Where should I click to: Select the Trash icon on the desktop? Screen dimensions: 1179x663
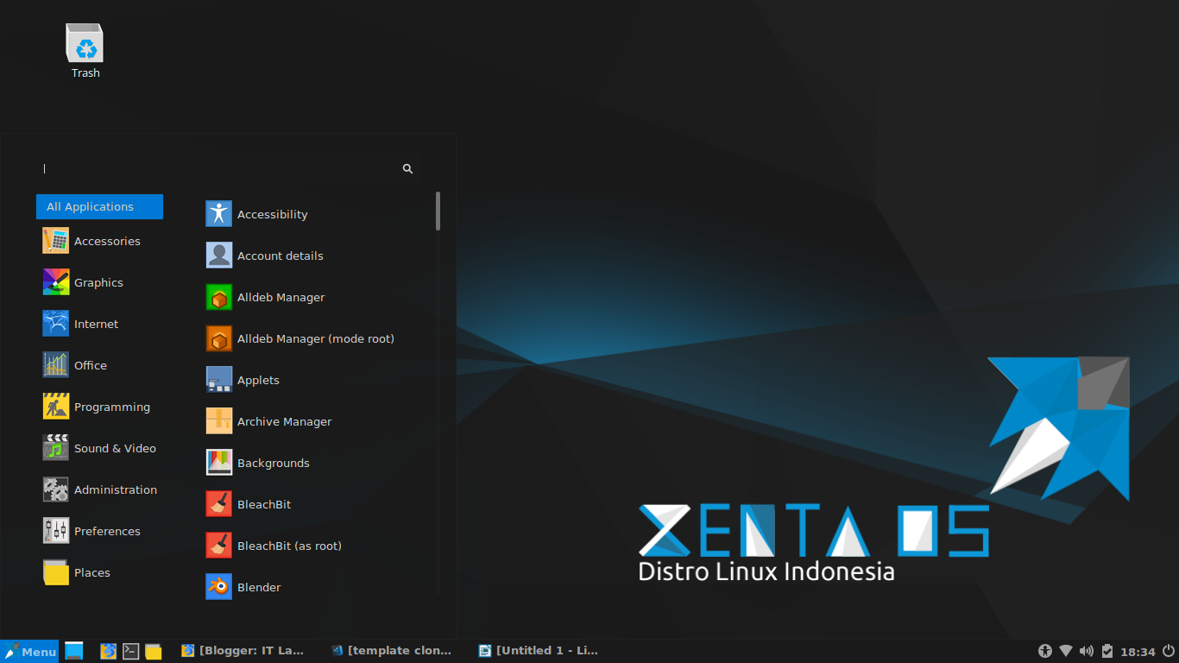click(85, 52)
